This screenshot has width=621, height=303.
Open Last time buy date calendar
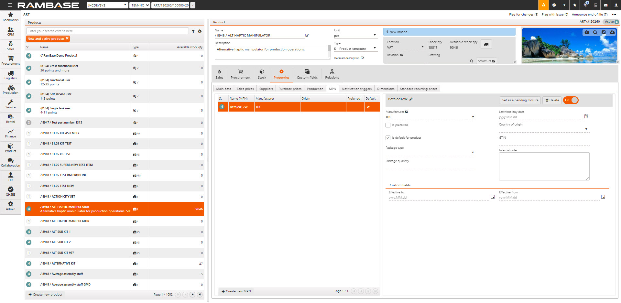click(x=586, y=116)
